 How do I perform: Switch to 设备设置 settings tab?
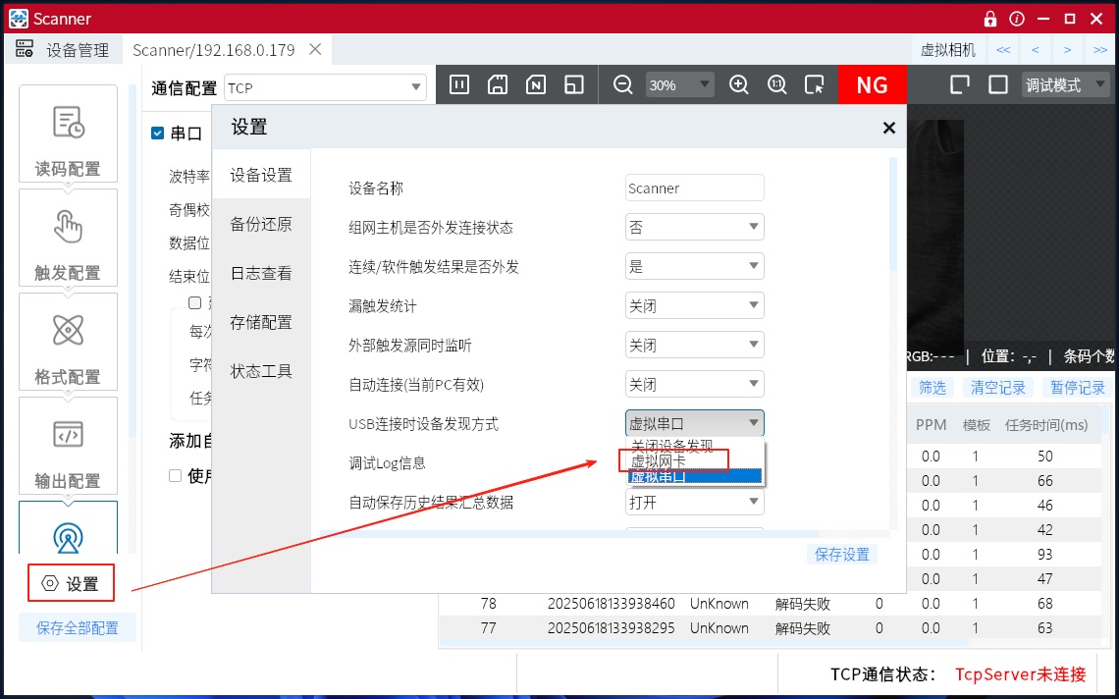pyautogui.click(x=261, y=175)
